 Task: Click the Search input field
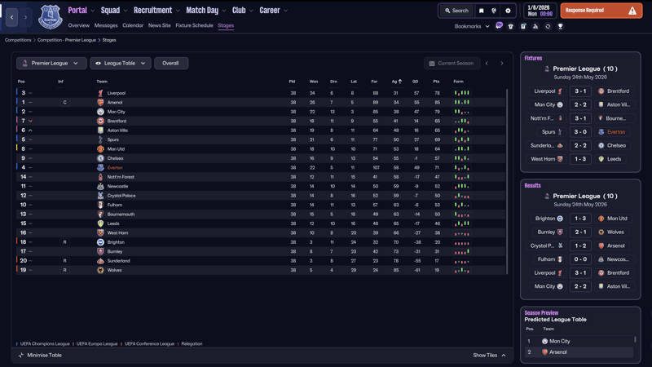click(x=456, y=11)
